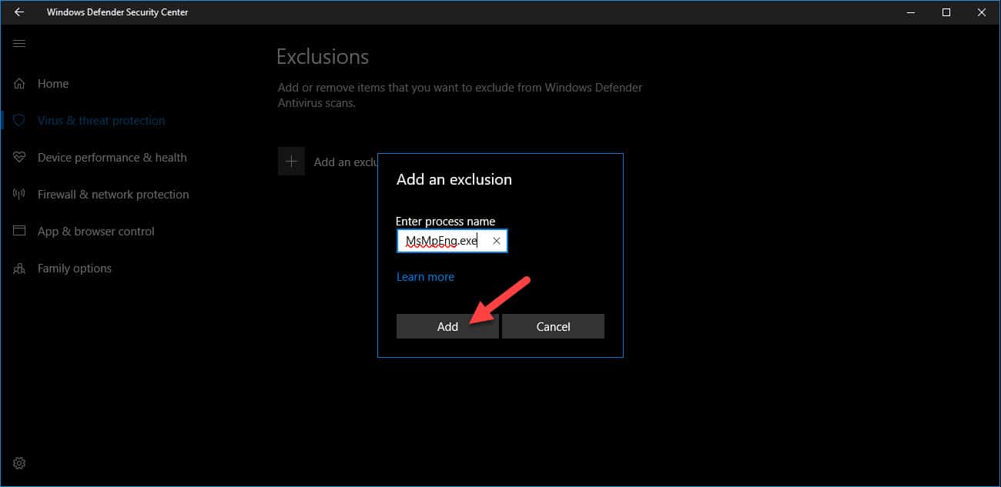Click the Firewall network signal icon
Viewport: 1001px width, 487px height.
(20, 195)
